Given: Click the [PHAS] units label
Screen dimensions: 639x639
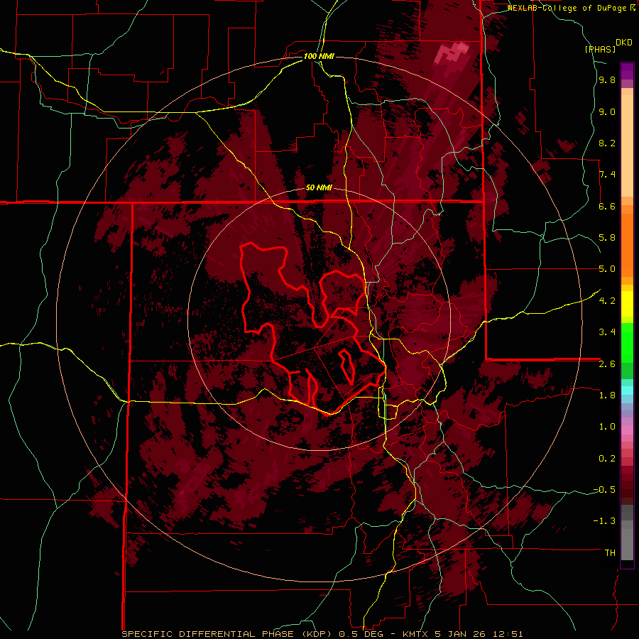Looking at the screenshot, I should pos(600,49).
